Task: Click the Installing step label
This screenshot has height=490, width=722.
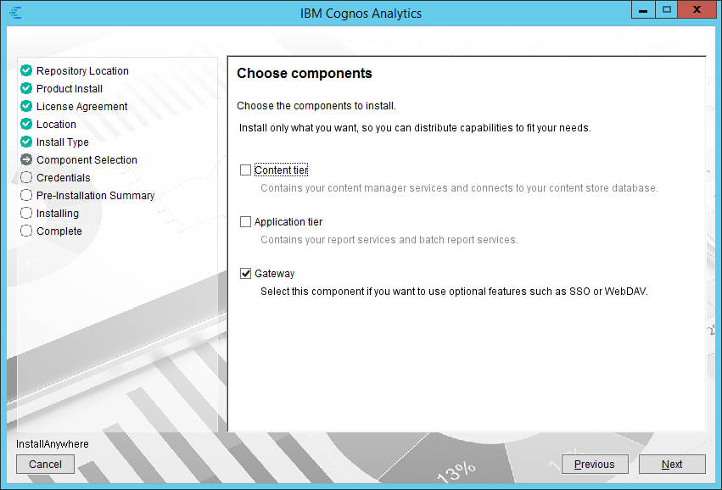Action: click(58, 214)
